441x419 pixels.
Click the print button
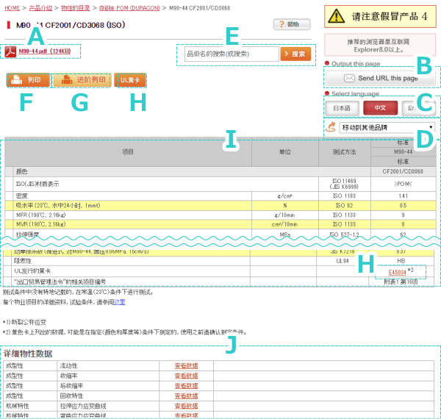(x=28, y=80)
